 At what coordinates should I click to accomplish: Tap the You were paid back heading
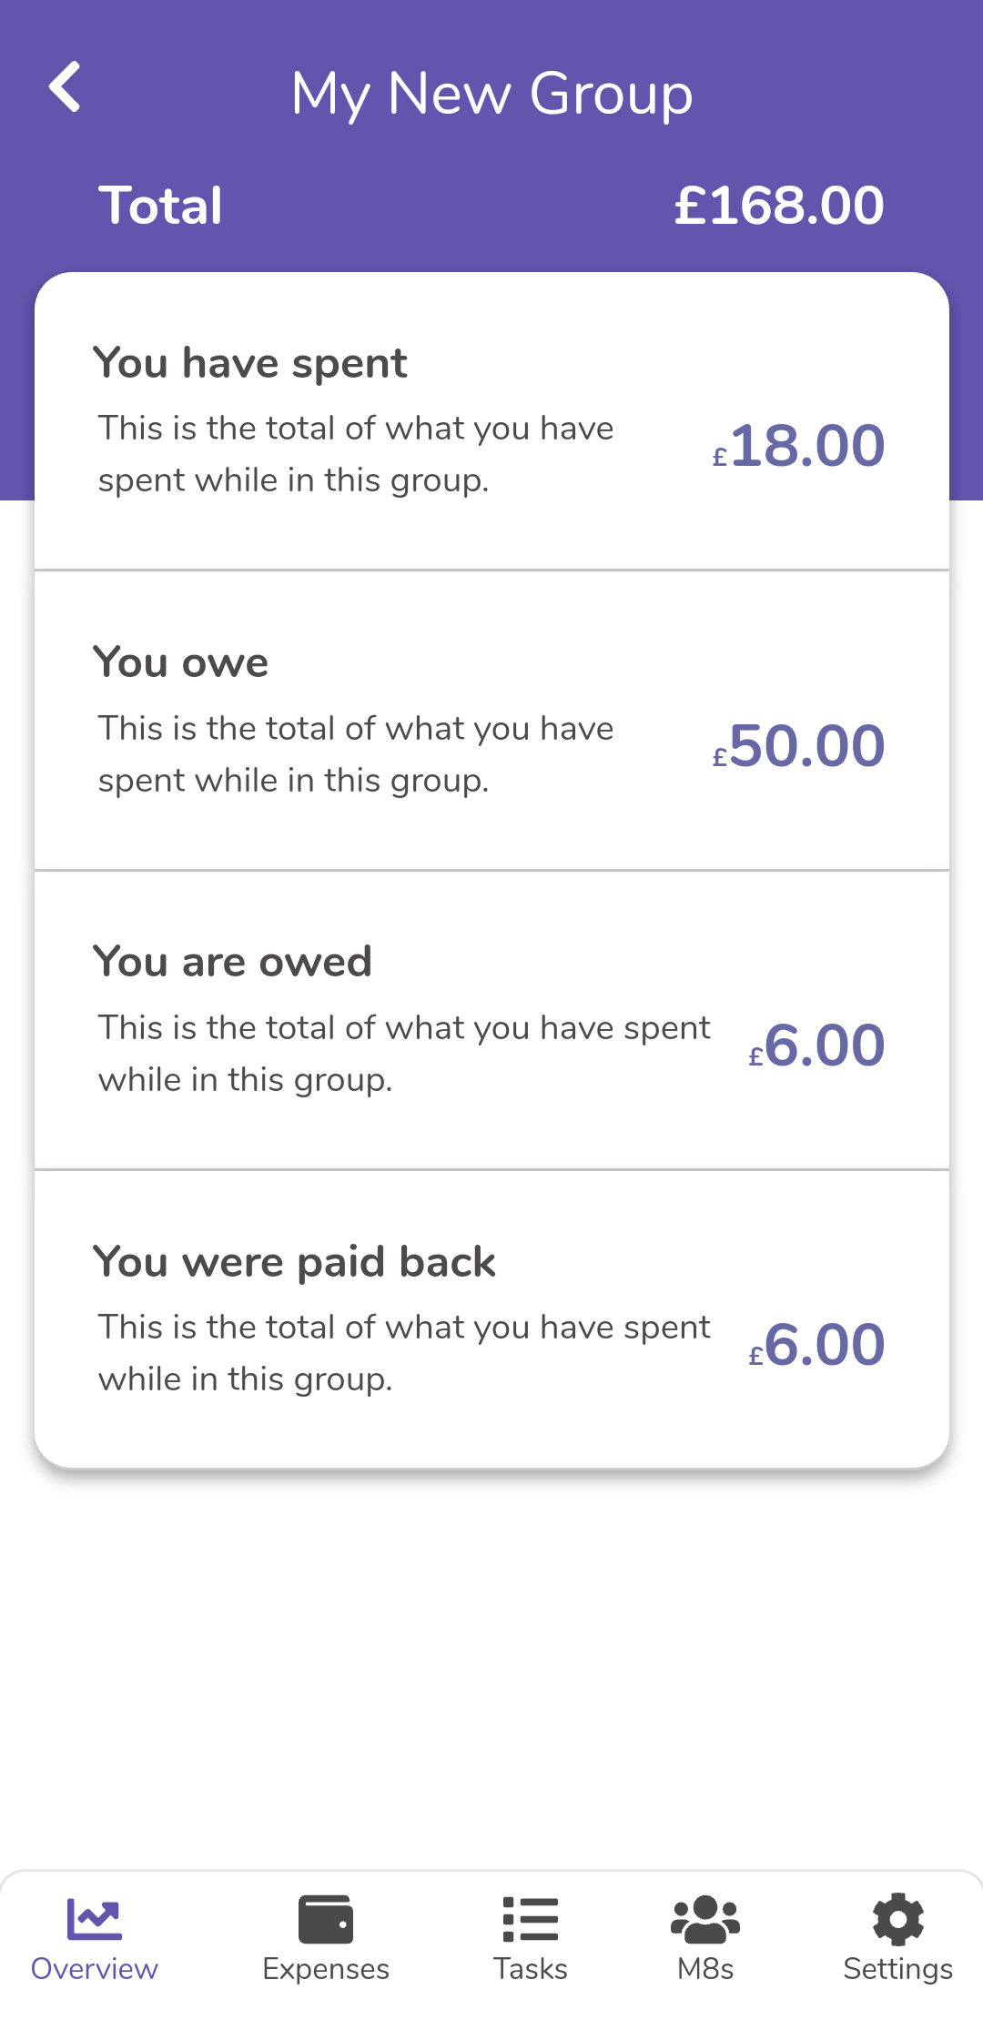point(294,1262)
